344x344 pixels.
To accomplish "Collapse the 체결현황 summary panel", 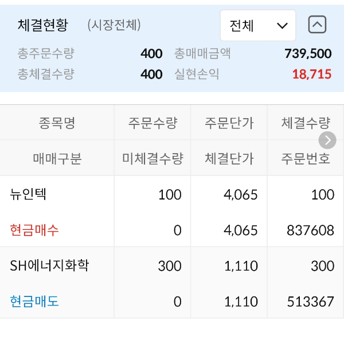I will click(x=317, y=25).
